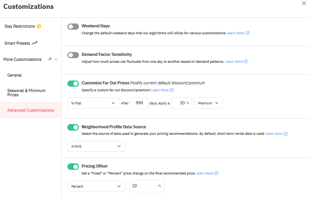Screen dimensions: 310x198
Task: Click Learn More link under Weekend Days
Action: click(235, 33)
